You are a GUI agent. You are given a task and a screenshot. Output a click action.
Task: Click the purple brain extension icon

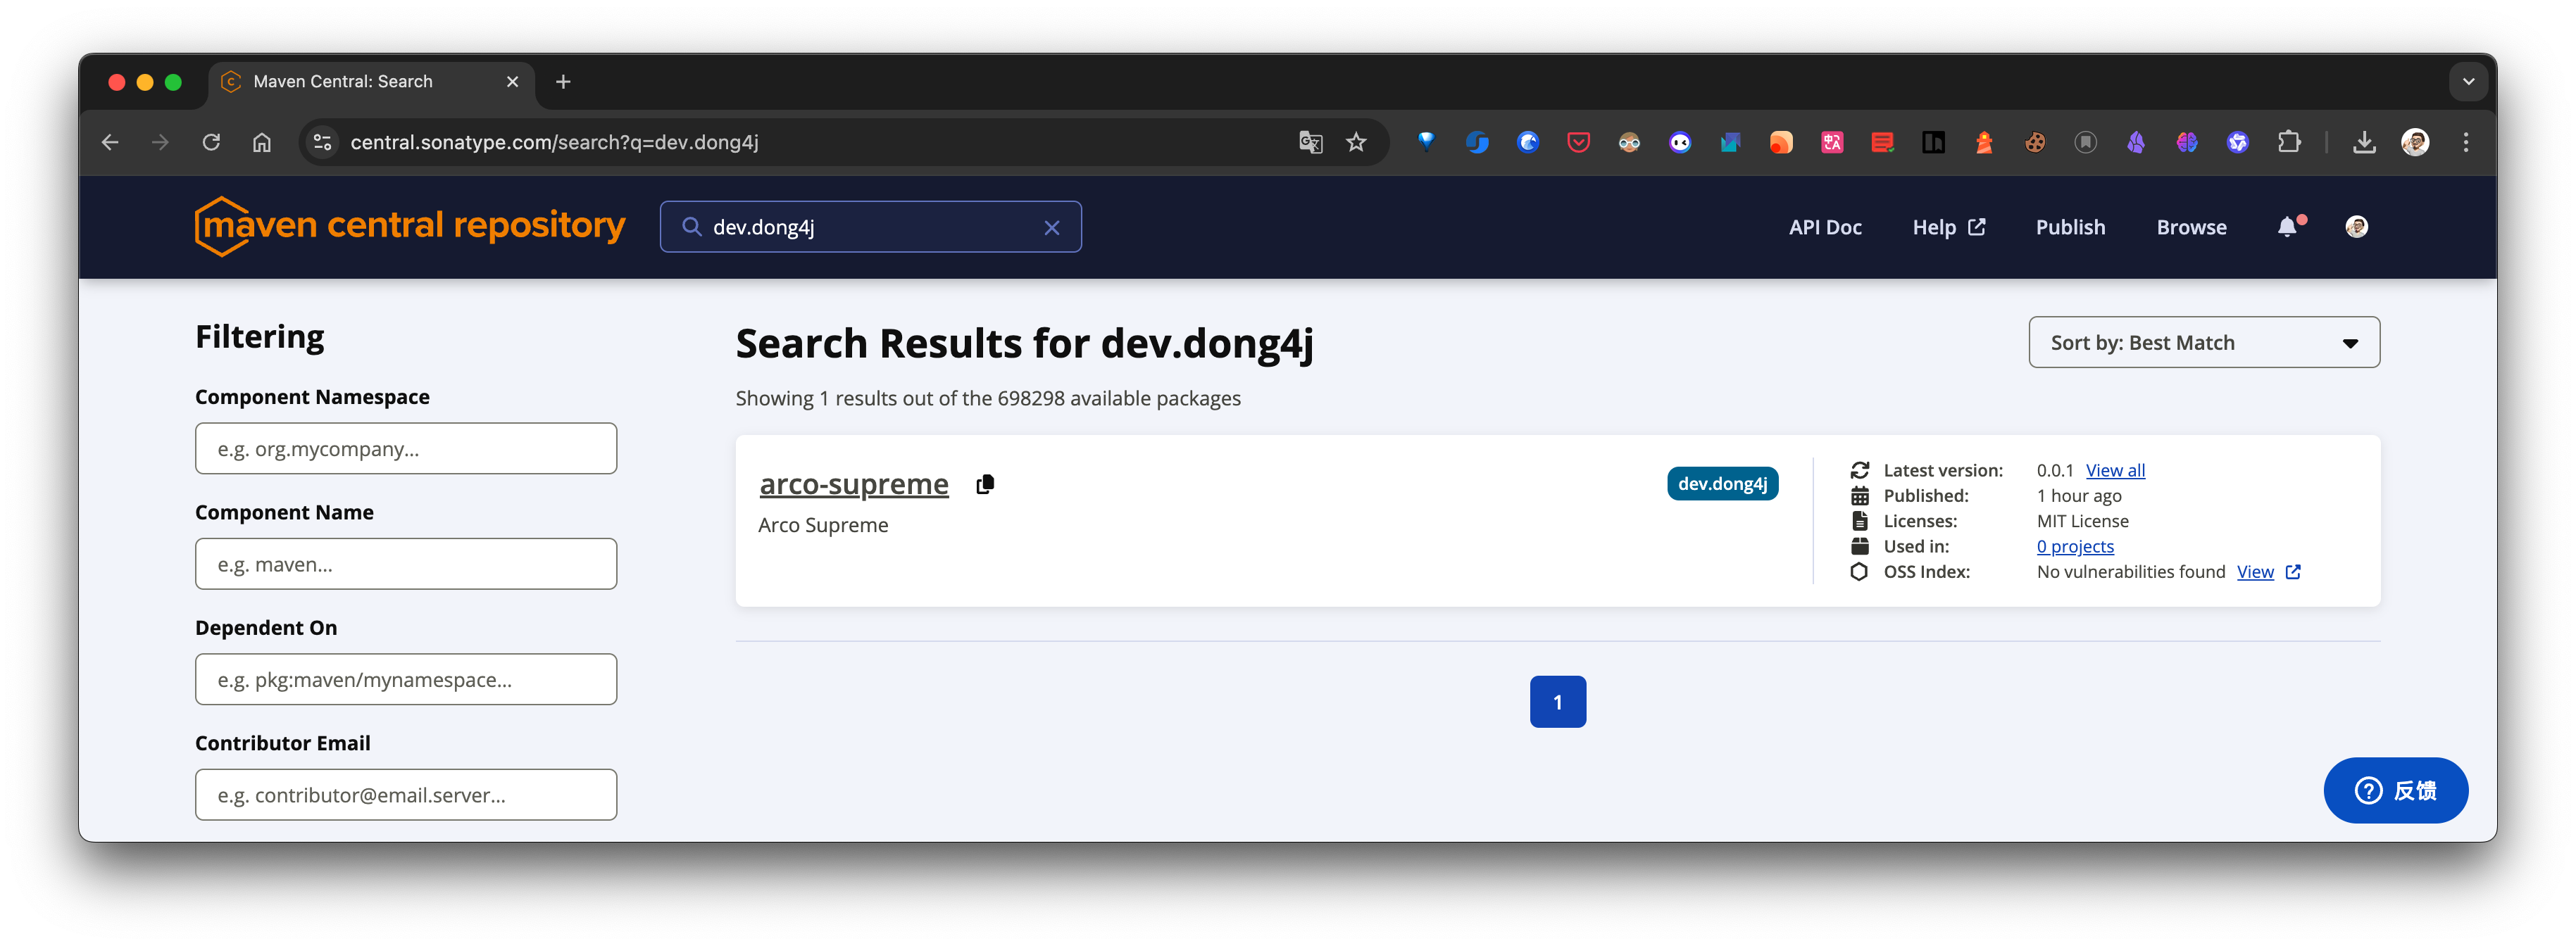pos(2186,142)
